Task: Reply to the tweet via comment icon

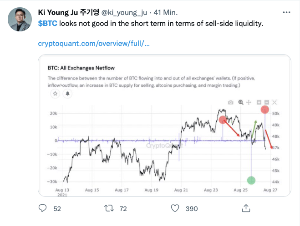Action: [x=43, y=208]
